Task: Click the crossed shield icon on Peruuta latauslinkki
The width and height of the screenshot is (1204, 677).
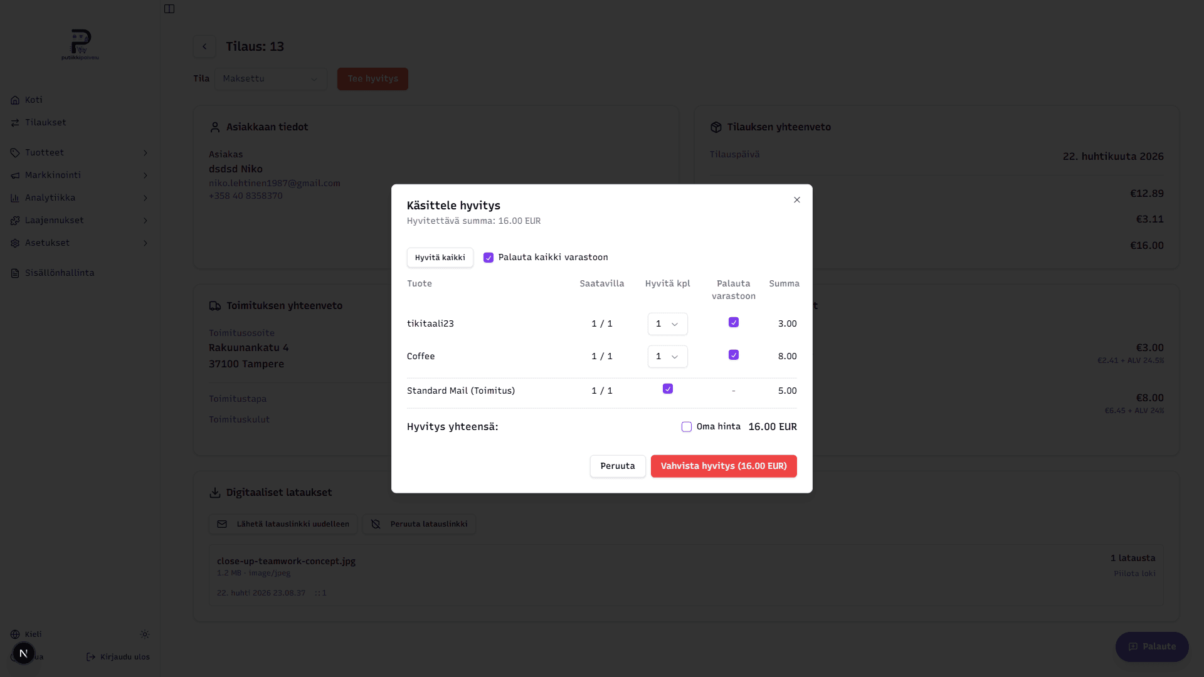Action: (x=376, y=524)
